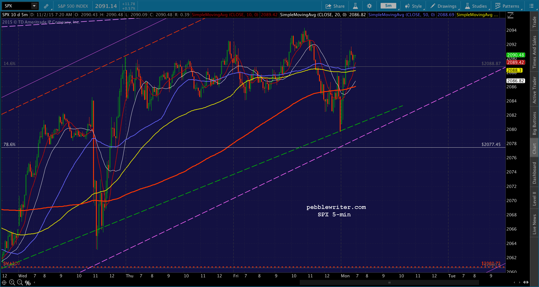Click the S&P 500 INDEX description text
Image resolution: width=539 pixels, height=287 pixels.
[x=73, y=6]
